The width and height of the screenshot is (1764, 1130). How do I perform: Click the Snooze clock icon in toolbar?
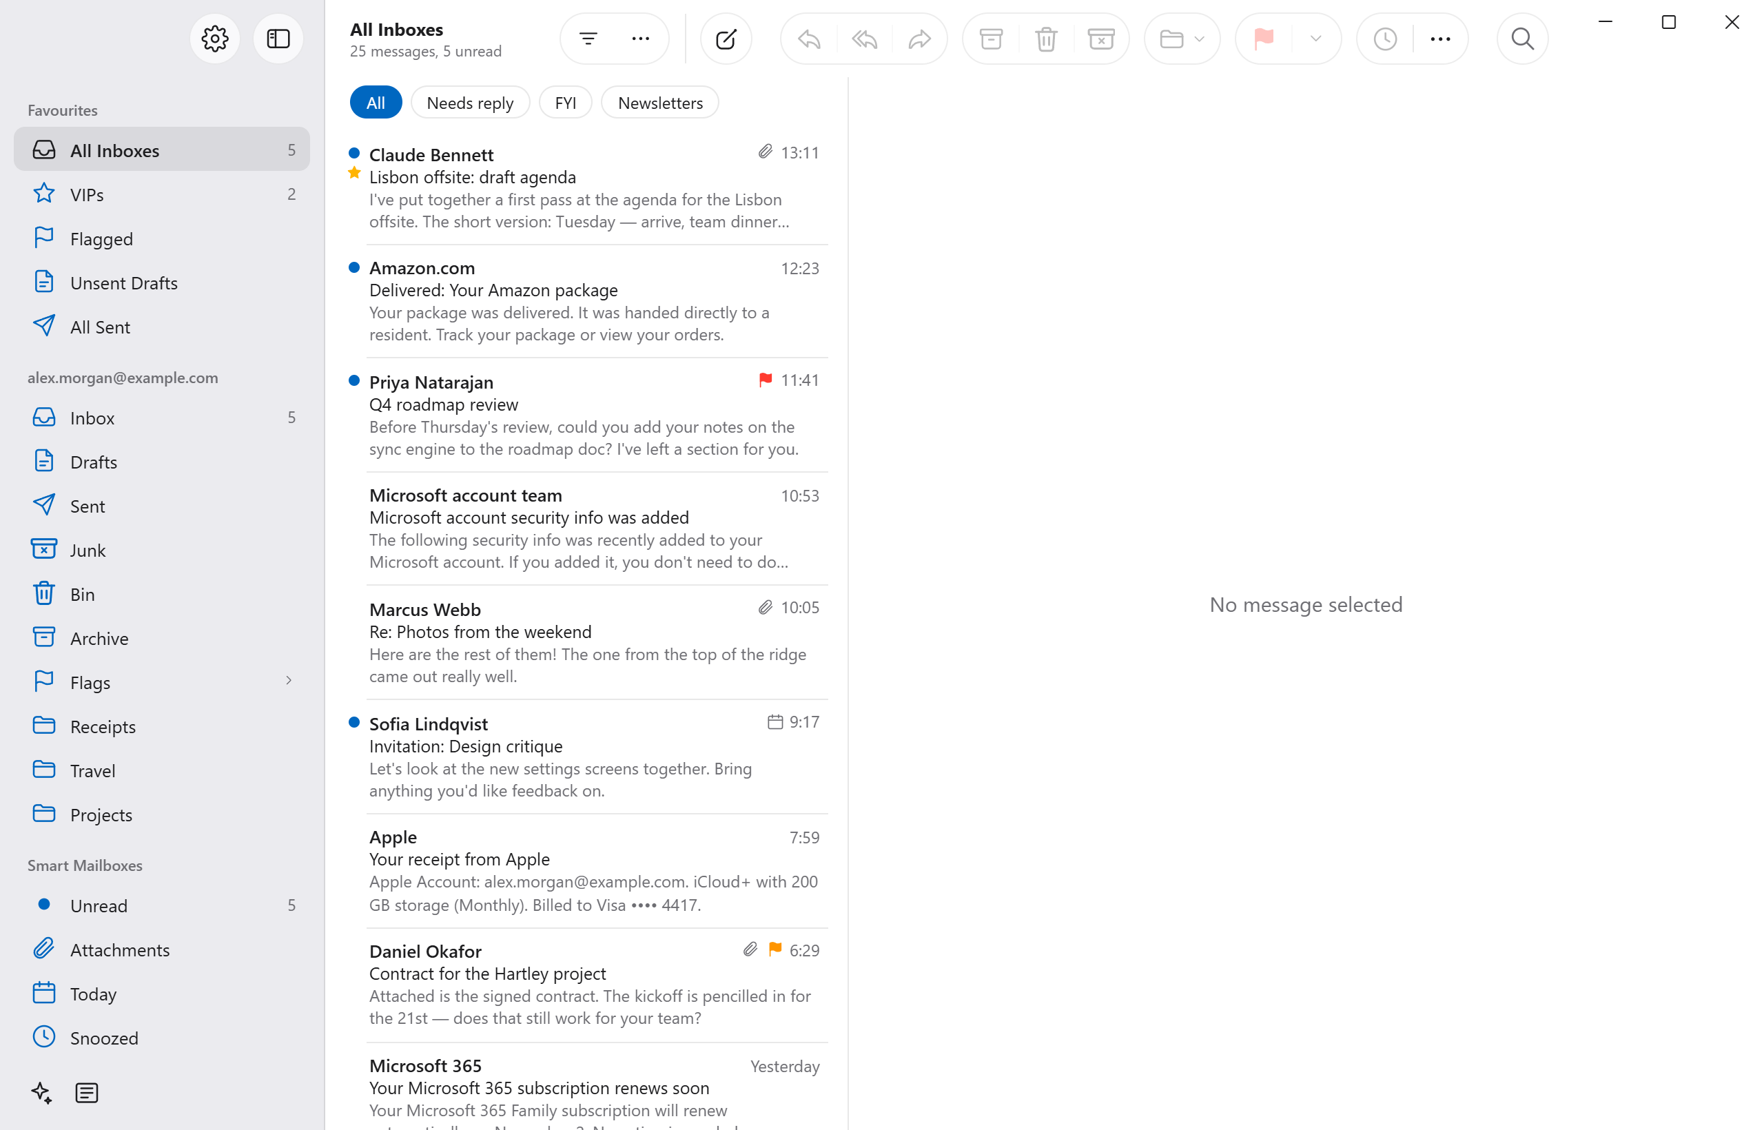point(1384,38)
